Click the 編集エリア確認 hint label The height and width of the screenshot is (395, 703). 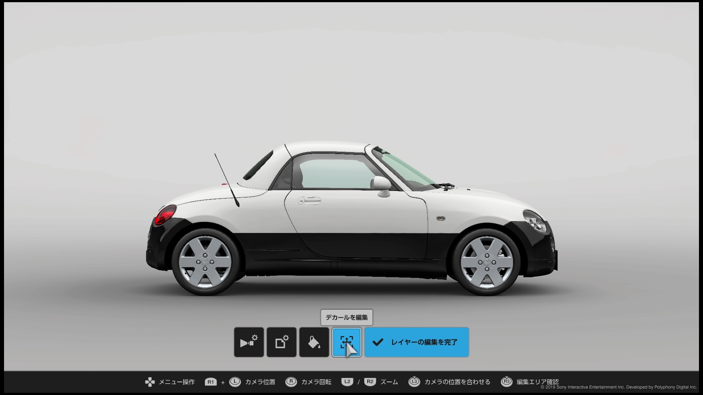tap(538, 382)
